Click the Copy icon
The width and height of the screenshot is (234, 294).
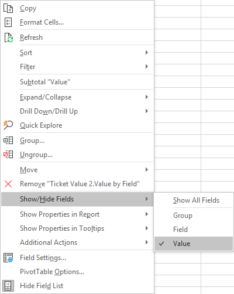point(8,8)
